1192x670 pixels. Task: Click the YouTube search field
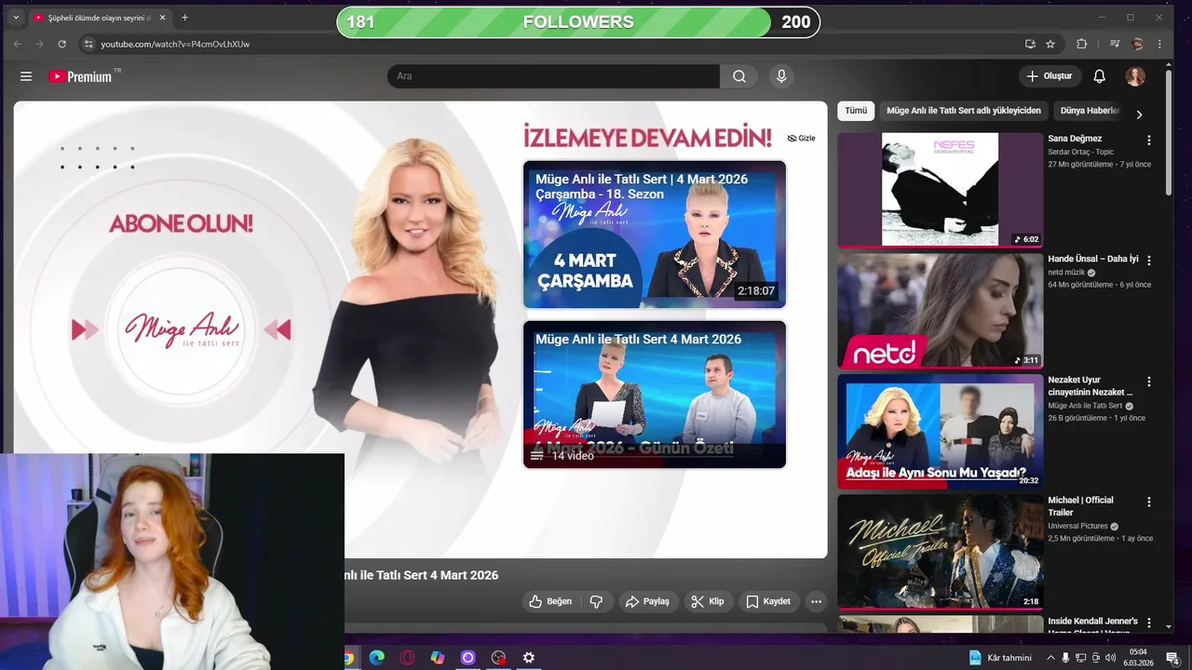pyautogui.click(x=553, y=76)
